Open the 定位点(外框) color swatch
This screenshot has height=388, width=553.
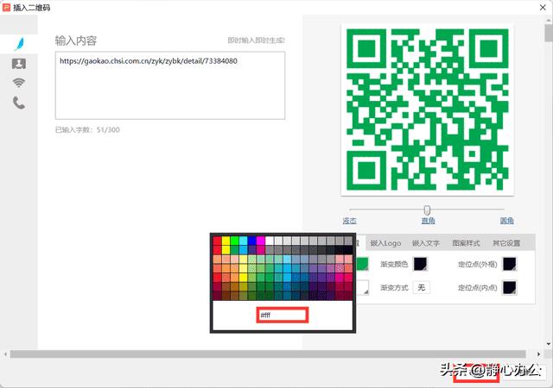click(510, 264)
